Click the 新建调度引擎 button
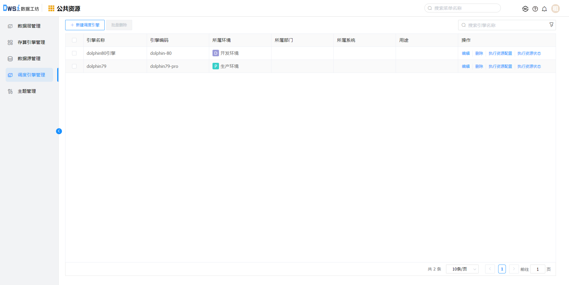569x285 pixels. pos(85,25)
